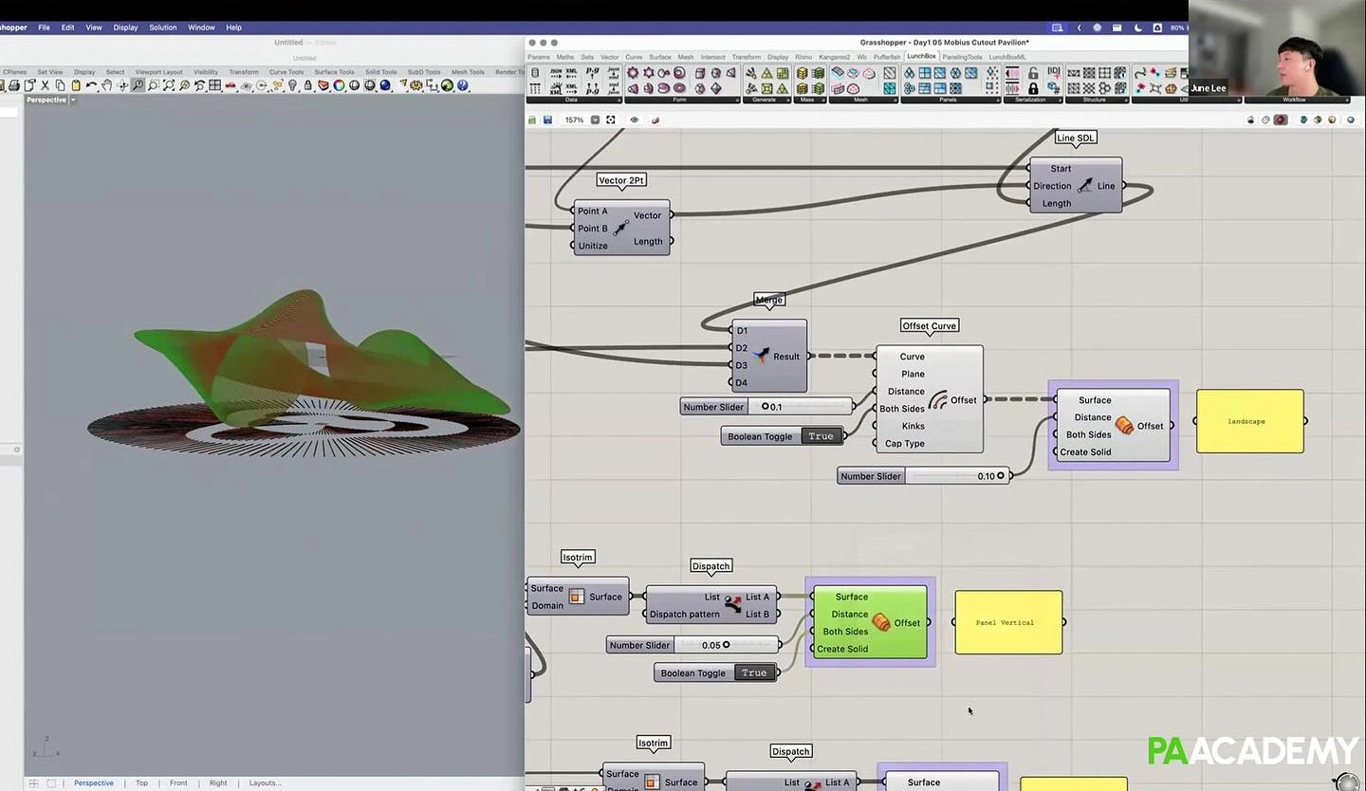Expand the Panels group arrow in the LunchBox toolbar

click(999, 100)
